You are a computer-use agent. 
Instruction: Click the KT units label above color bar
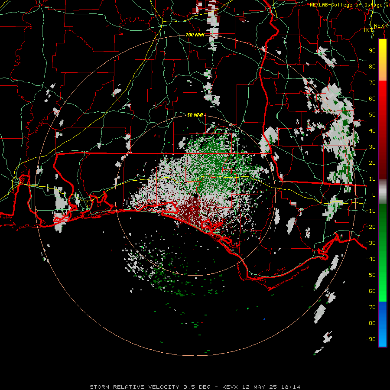[370, 30]
